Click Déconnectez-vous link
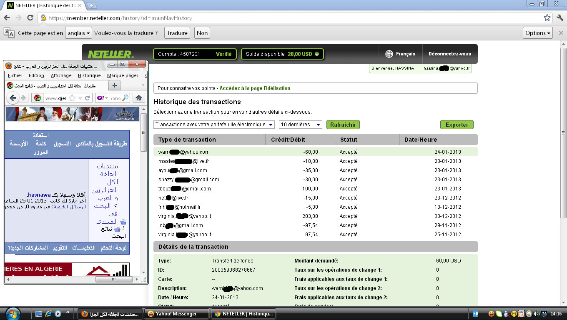567x320 pixels. [x=450, y=54]
